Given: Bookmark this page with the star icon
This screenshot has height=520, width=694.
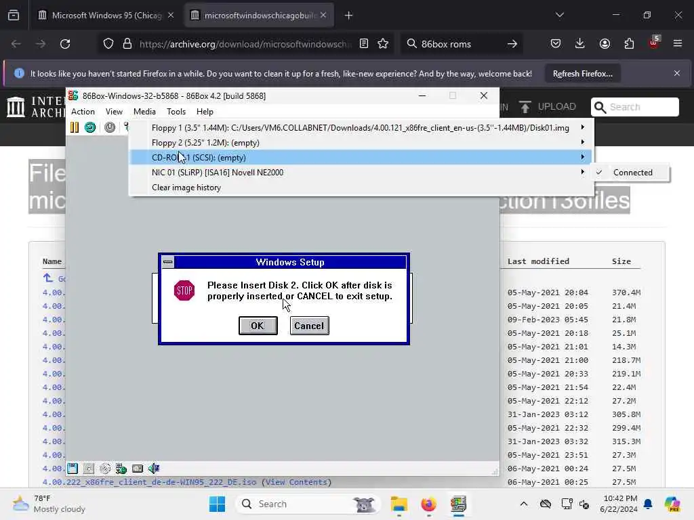Looking at the screenshot, I should tap(383, 44).
